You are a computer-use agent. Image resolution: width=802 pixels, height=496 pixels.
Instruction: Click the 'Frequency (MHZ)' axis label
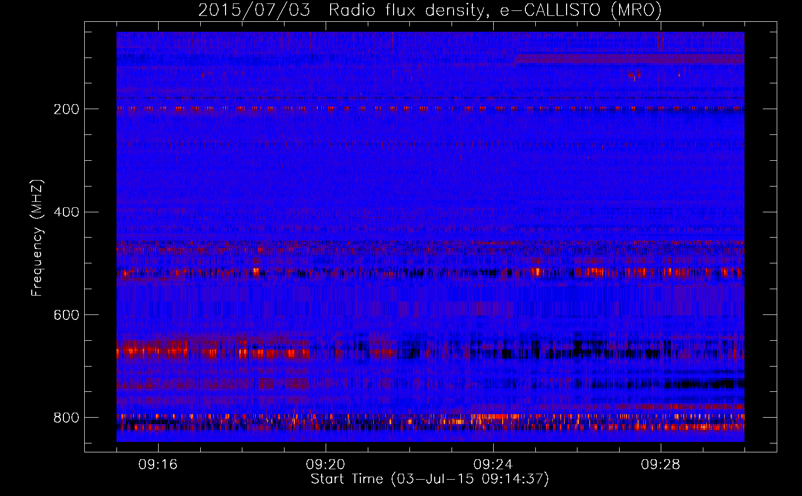pos(37,238)
